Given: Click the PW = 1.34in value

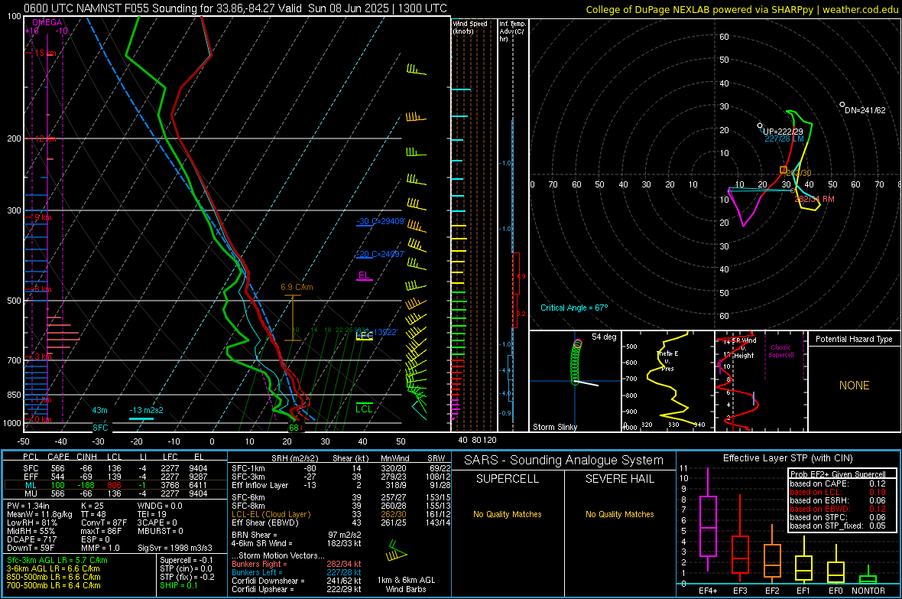Looking at the screenshot, I should click(x=28, y=505).
